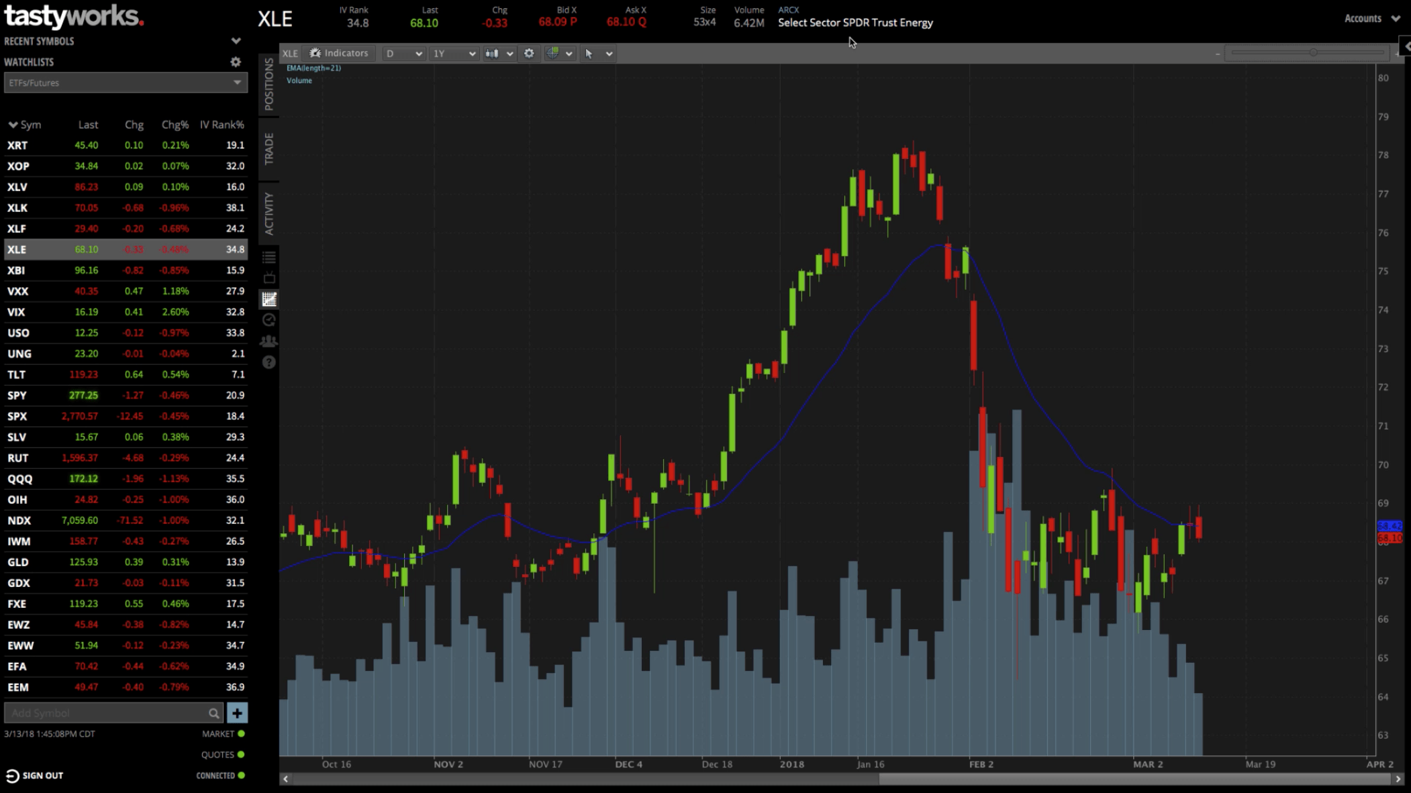
Task: Add symbol with the plus button
Action: [x=237, y=712]
